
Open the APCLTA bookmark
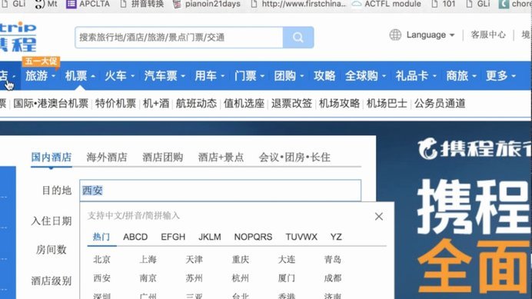[88, 4]
